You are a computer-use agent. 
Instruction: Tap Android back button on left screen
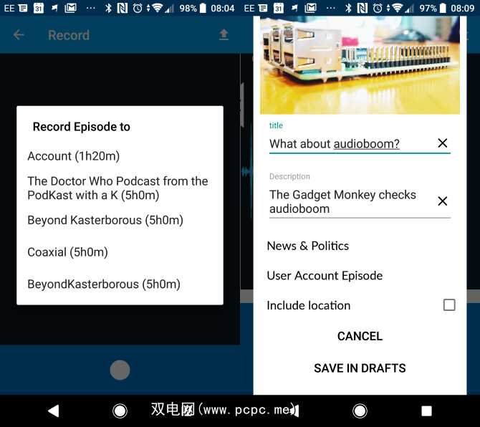54,411
